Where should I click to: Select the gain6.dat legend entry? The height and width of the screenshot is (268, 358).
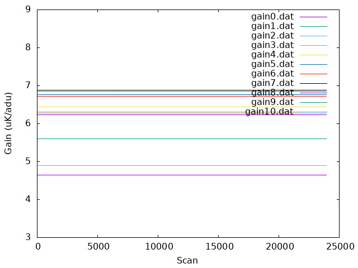(x=272, y=74)
